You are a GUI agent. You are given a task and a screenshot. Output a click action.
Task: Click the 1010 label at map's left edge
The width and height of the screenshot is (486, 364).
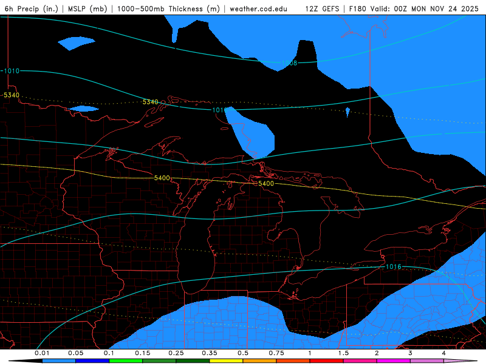[12, 71]
